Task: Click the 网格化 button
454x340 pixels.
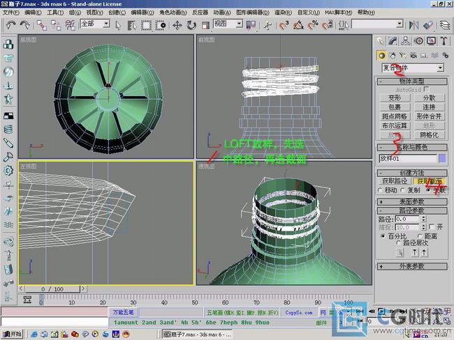Action: click(429, 135)
